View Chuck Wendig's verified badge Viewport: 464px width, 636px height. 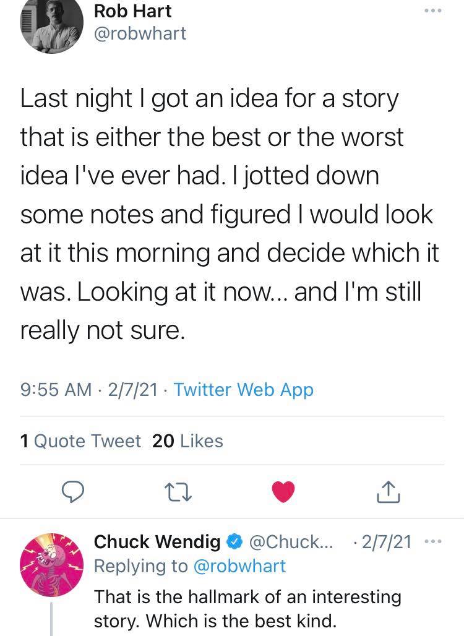(234, 543)
